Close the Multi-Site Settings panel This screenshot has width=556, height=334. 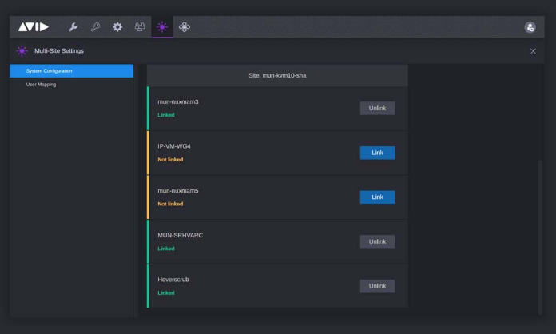coord(533,51)
